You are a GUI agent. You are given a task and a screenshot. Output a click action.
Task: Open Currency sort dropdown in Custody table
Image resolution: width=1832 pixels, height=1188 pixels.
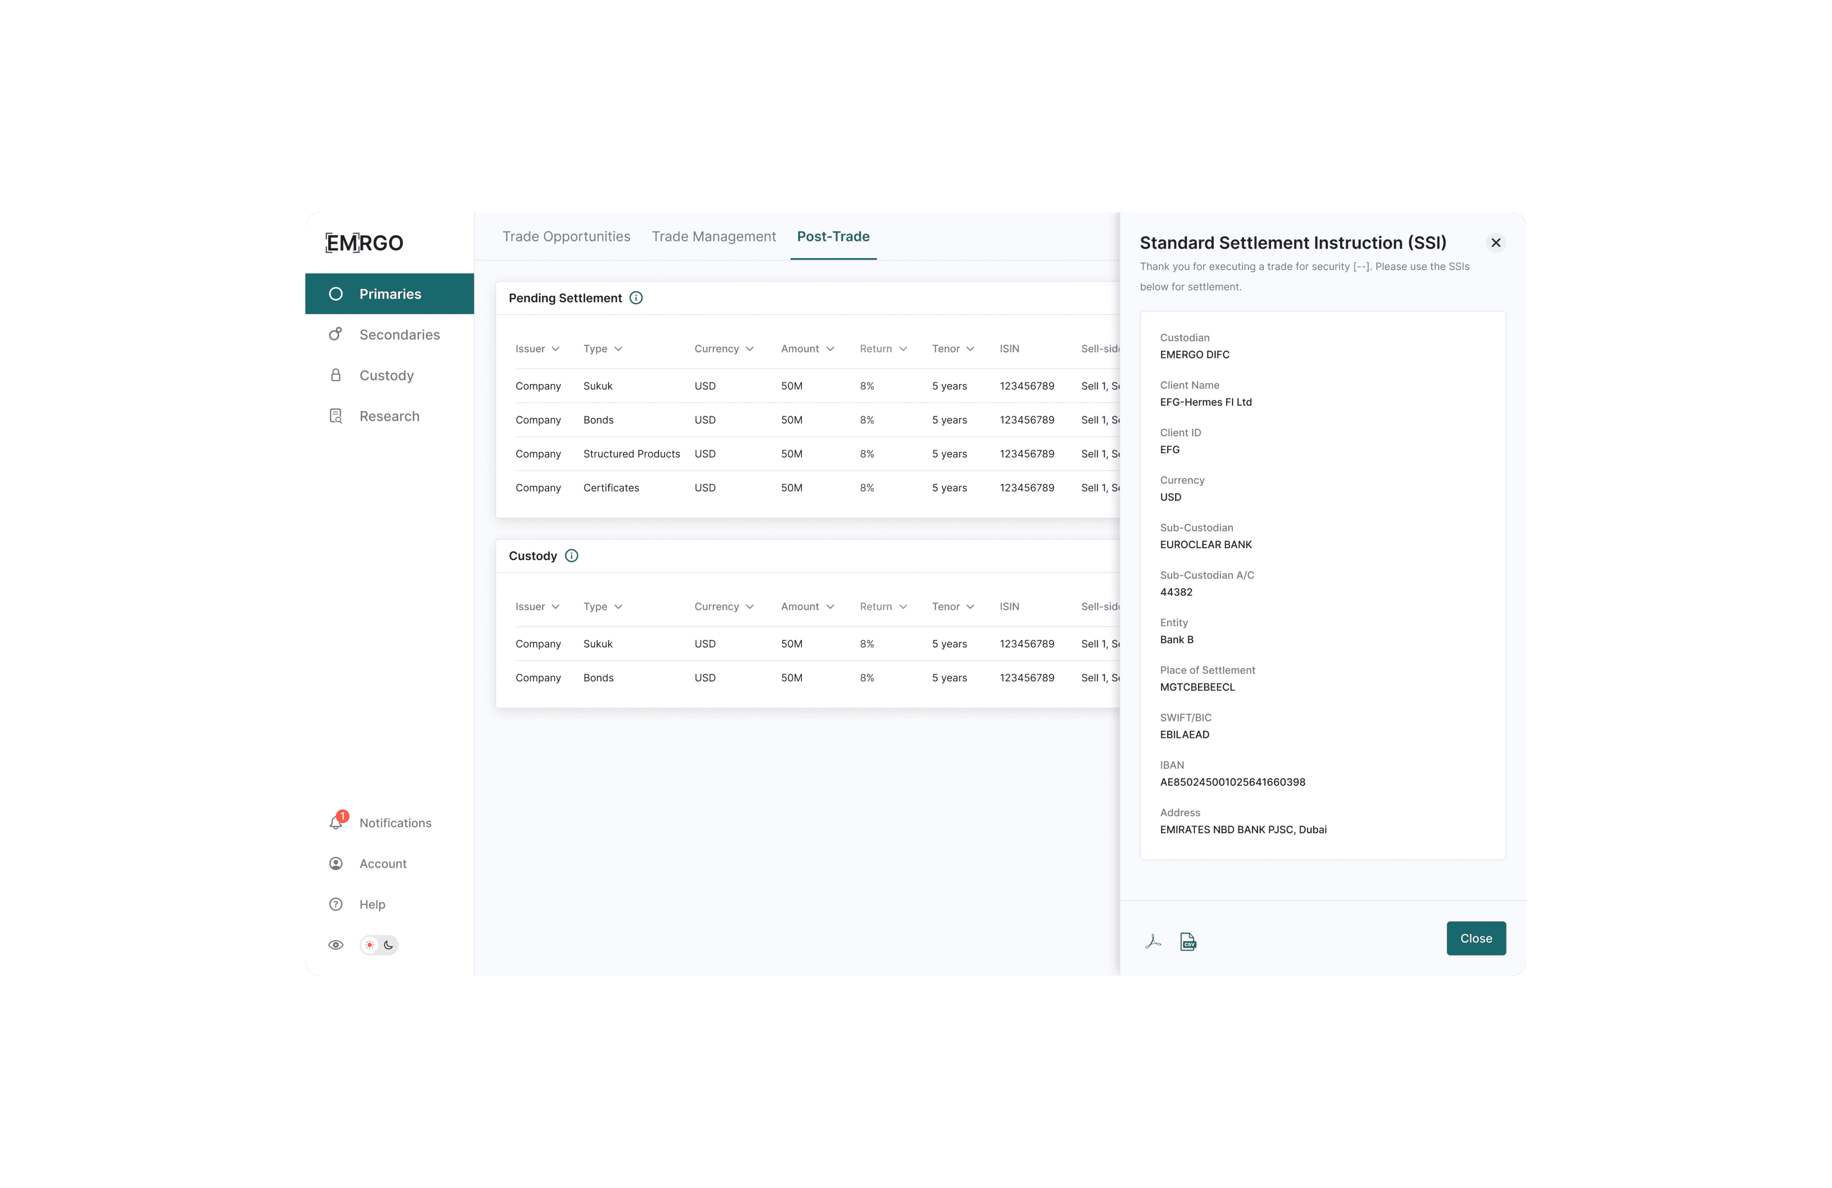749,607
